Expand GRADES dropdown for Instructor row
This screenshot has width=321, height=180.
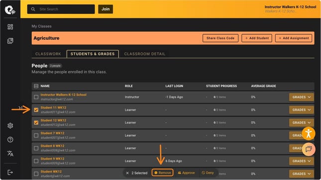302,97
